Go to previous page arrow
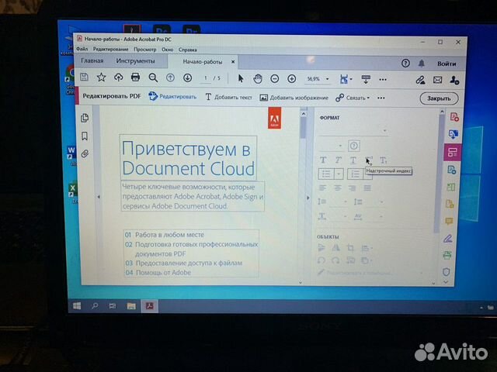Screen dimensions: 497x372 (170, 77)
